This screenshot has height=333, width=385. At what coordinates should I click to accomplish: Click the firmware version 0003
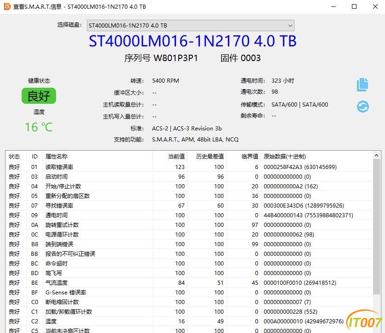tap(250, 58)
